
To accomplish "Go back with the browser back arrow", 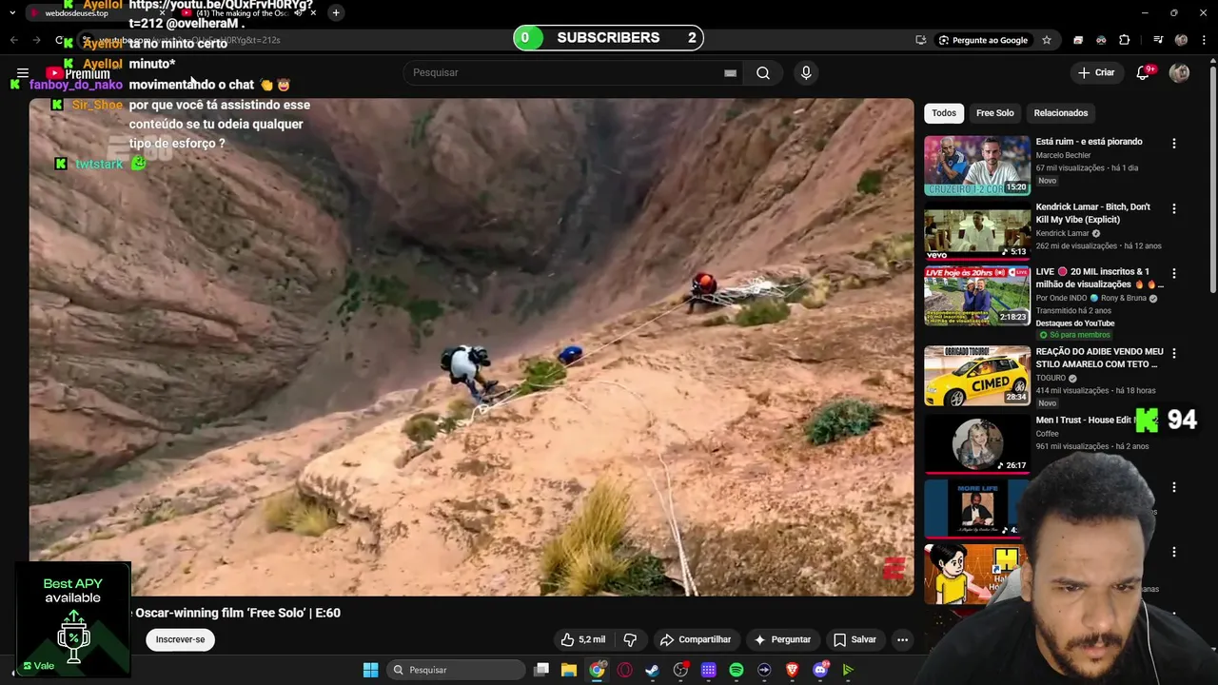I will pos(13,40).
